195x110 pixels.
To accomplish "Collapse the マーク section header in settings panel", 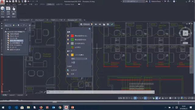I will pos(70,51).
